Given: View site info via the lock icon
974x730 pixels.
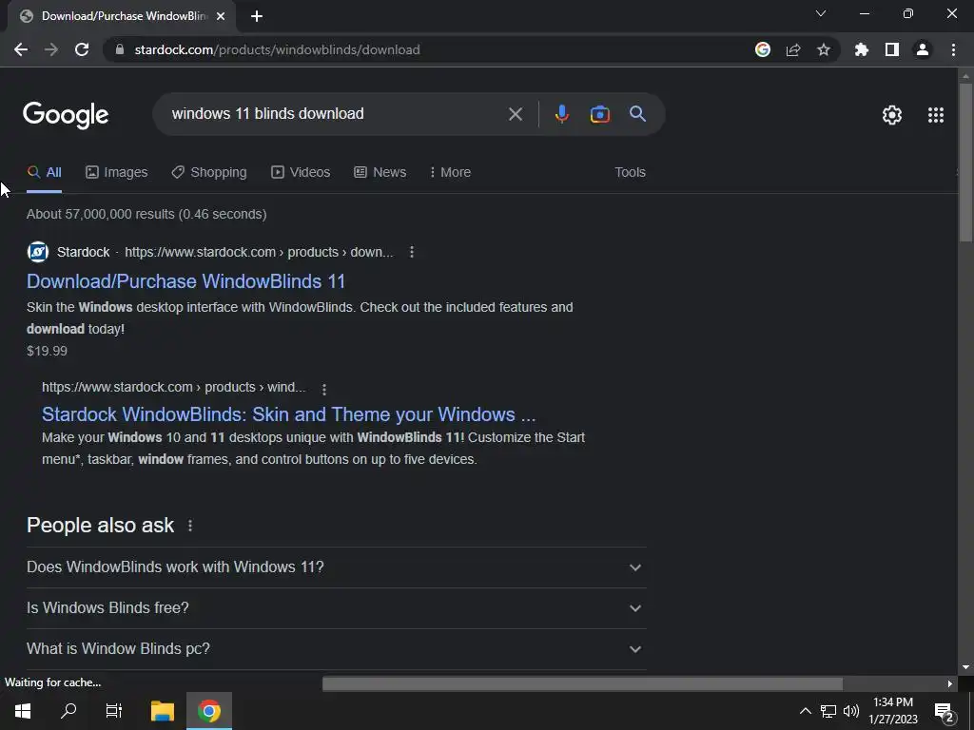Looking at the screenshot, I should (121, 49).
